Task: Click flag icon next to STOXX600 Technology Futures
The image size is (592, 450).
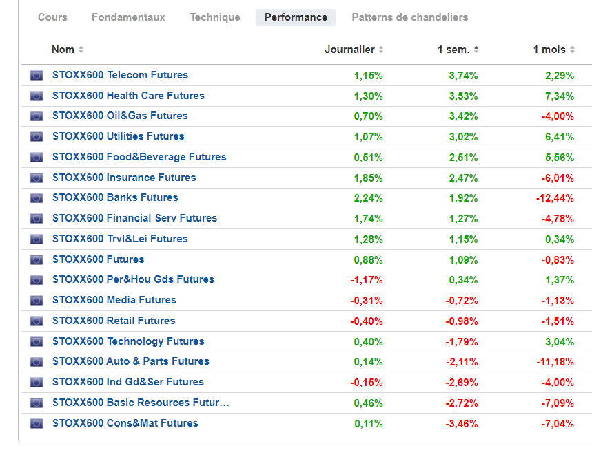Action: click(x=37, y=342)
